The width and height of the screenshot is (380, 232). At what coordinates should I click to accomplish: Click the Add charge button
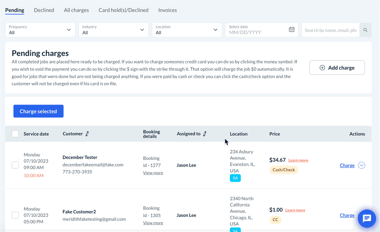point(337,68)
